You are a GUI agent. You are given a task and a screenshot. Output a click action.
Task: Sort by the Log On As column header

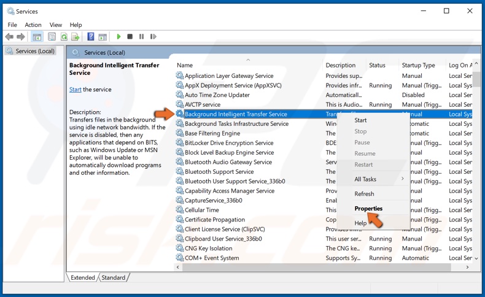tap(459, 65)
